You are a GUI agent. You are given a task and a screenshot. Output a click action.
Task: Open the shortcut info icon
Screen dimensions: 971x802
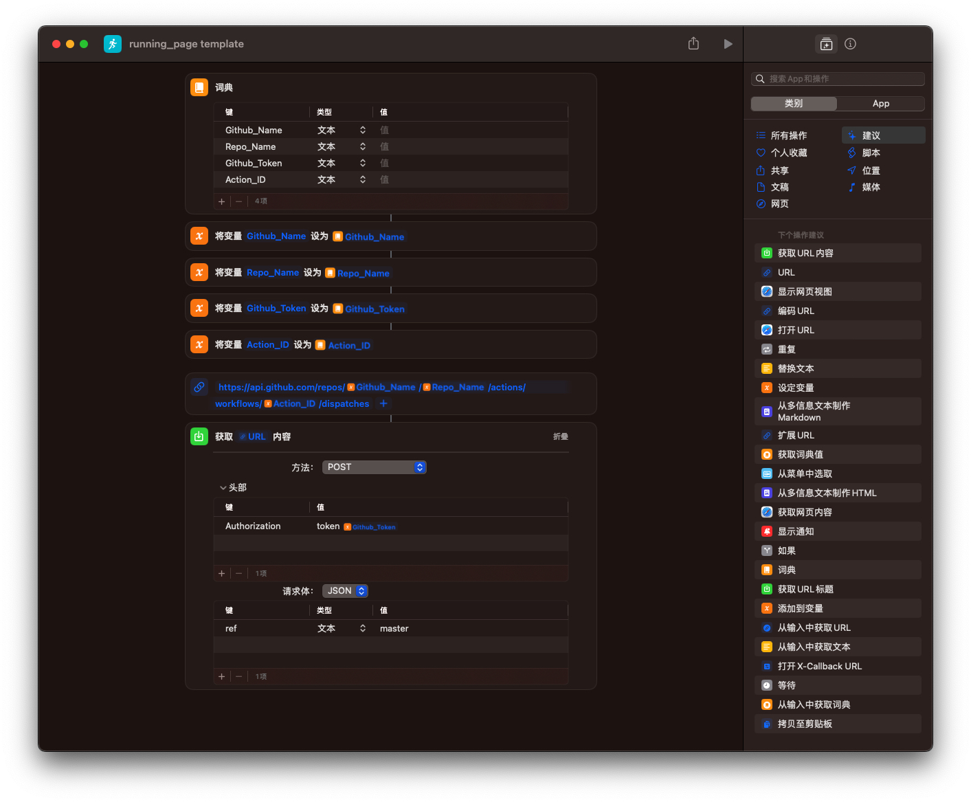point(850,43)
